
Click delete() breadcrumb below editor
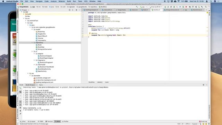100,82
